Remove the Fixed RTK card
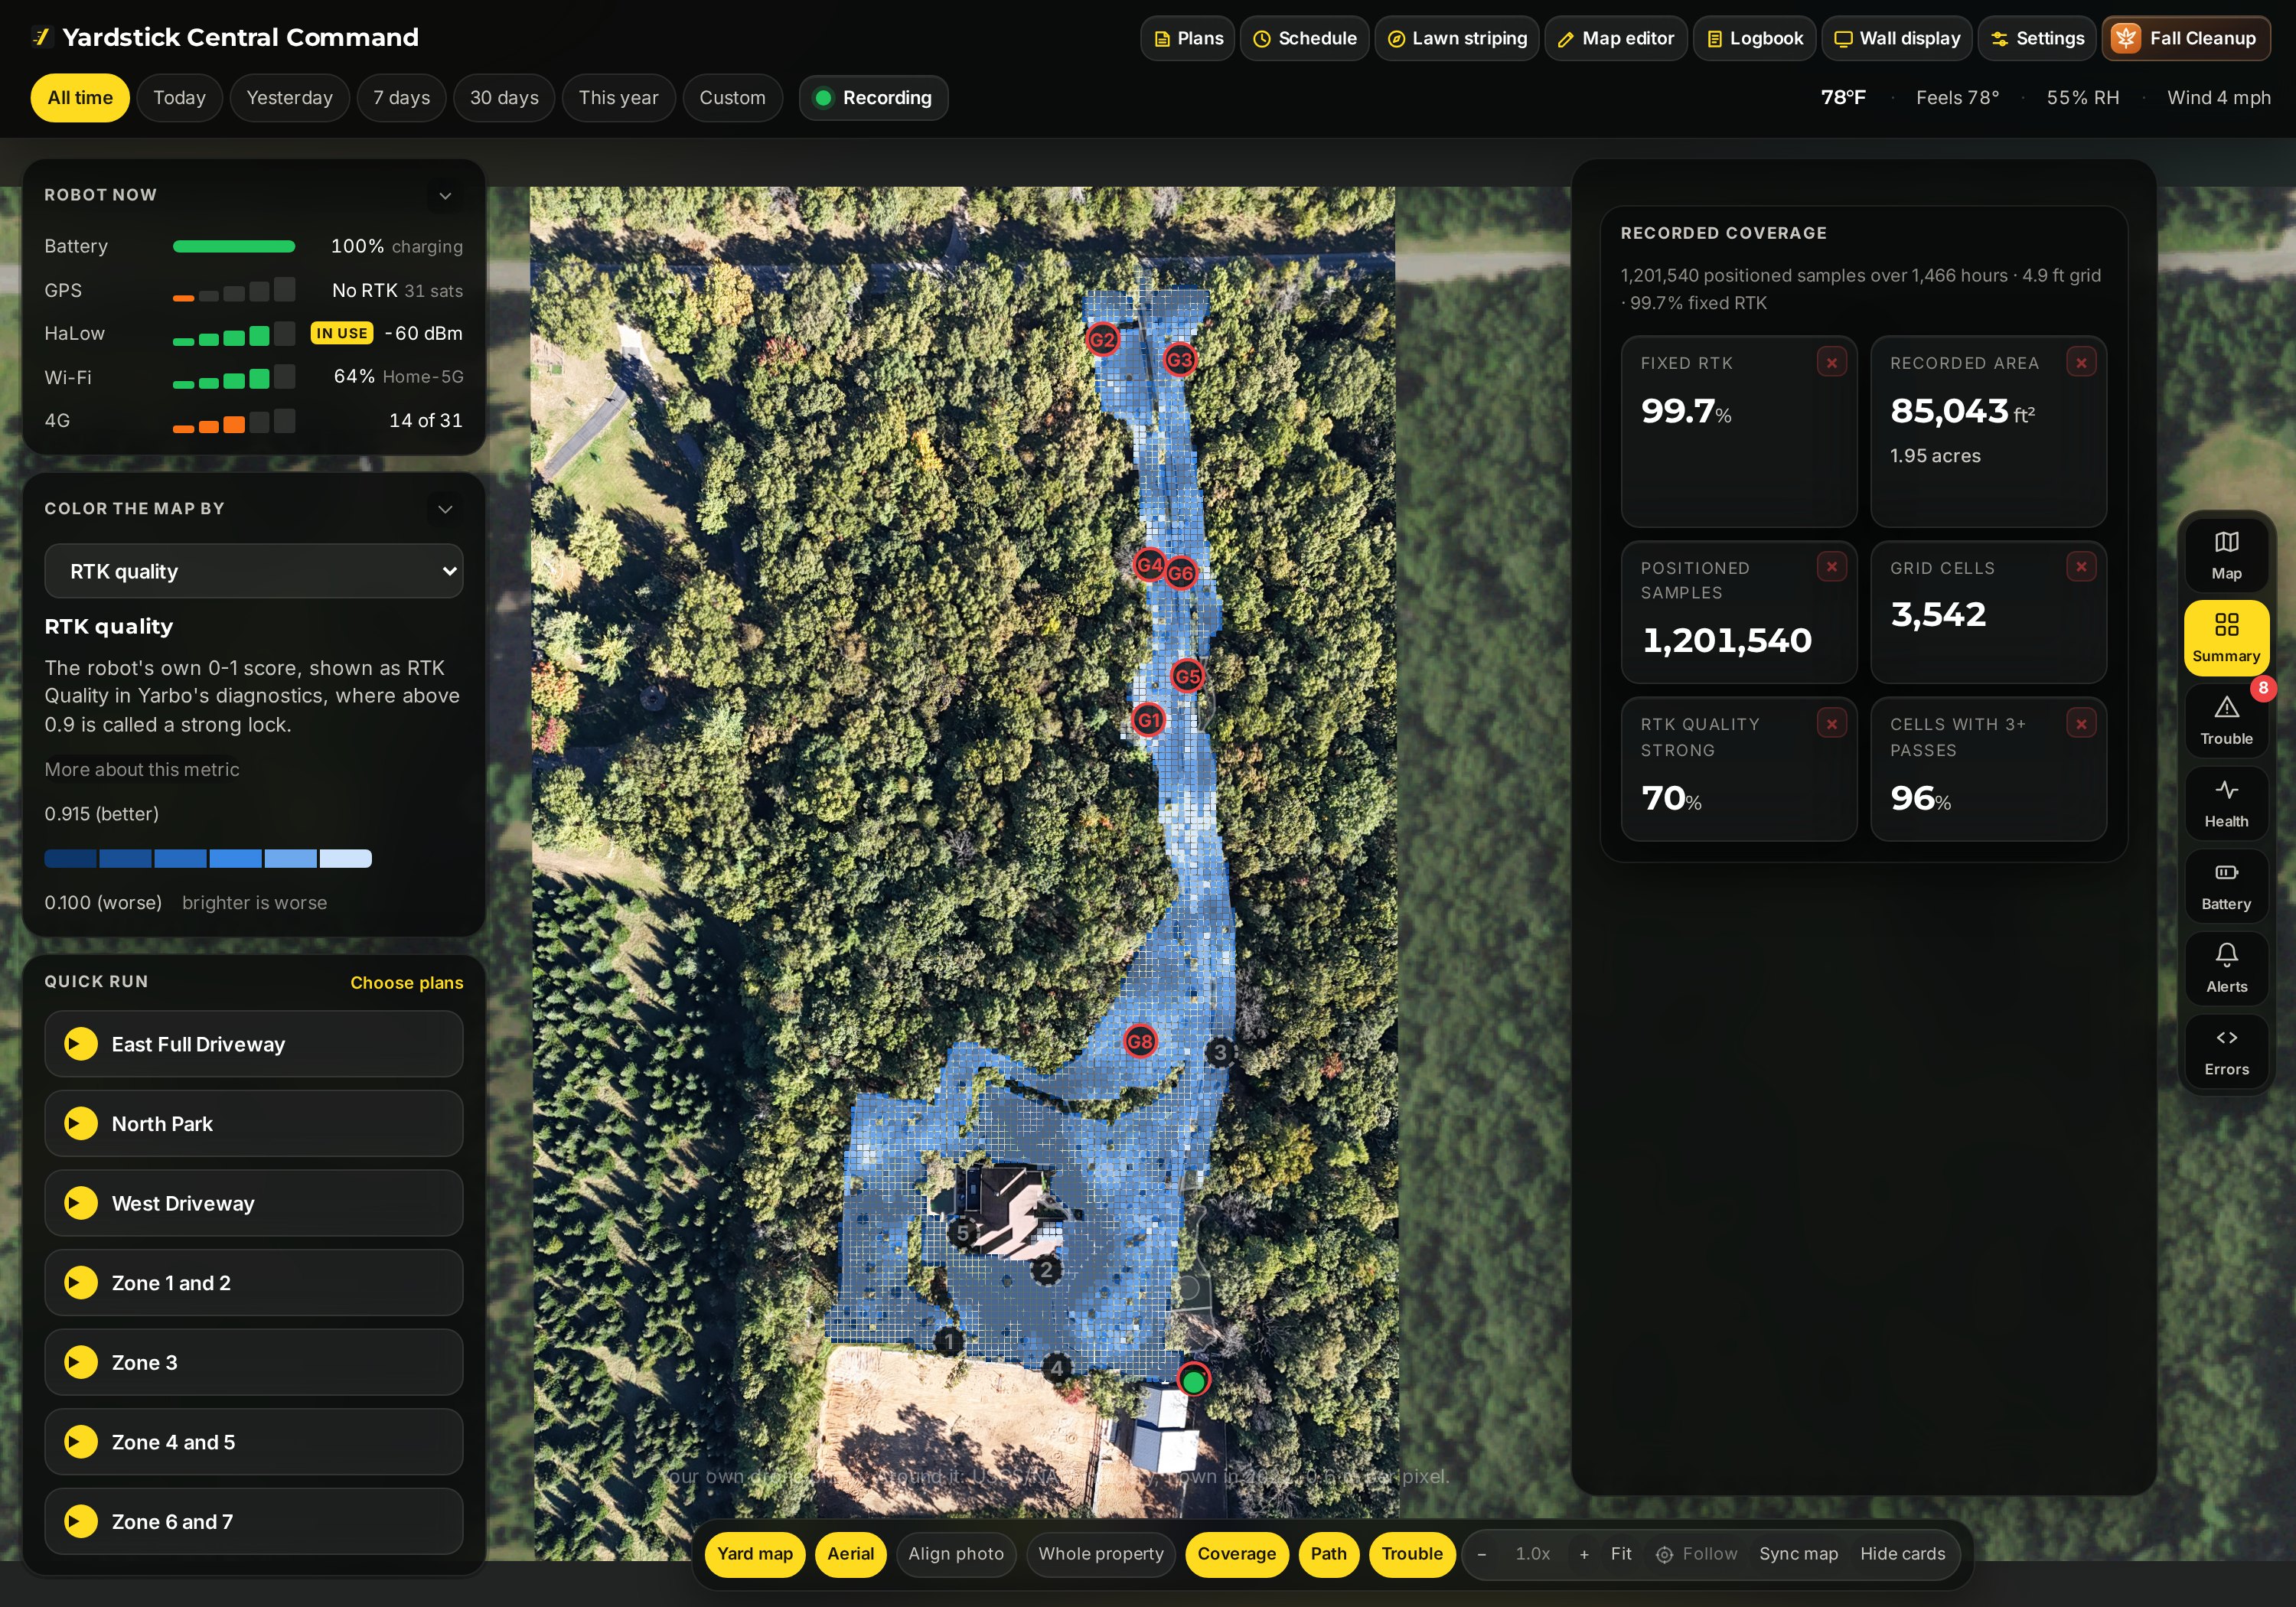The height and width of the screenshot is (1607, 2296). coord(1831,362)
